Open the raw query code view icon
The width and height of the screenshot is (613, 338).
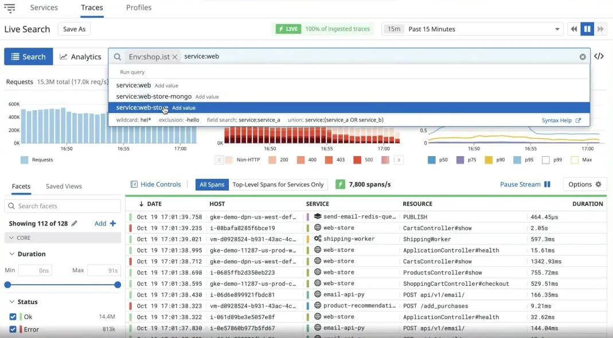(599, 56)
